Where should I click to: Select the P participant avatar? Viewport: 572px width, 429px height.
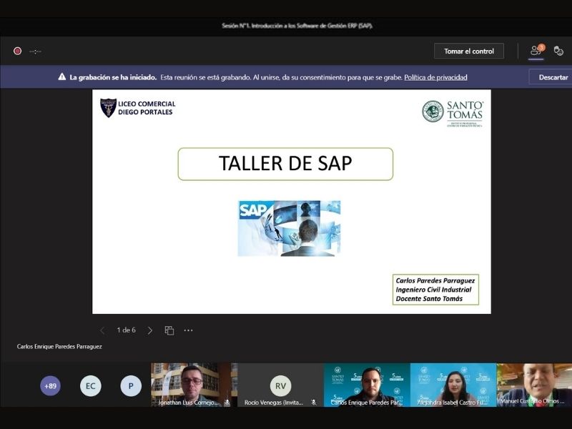[x=131, y=386]
